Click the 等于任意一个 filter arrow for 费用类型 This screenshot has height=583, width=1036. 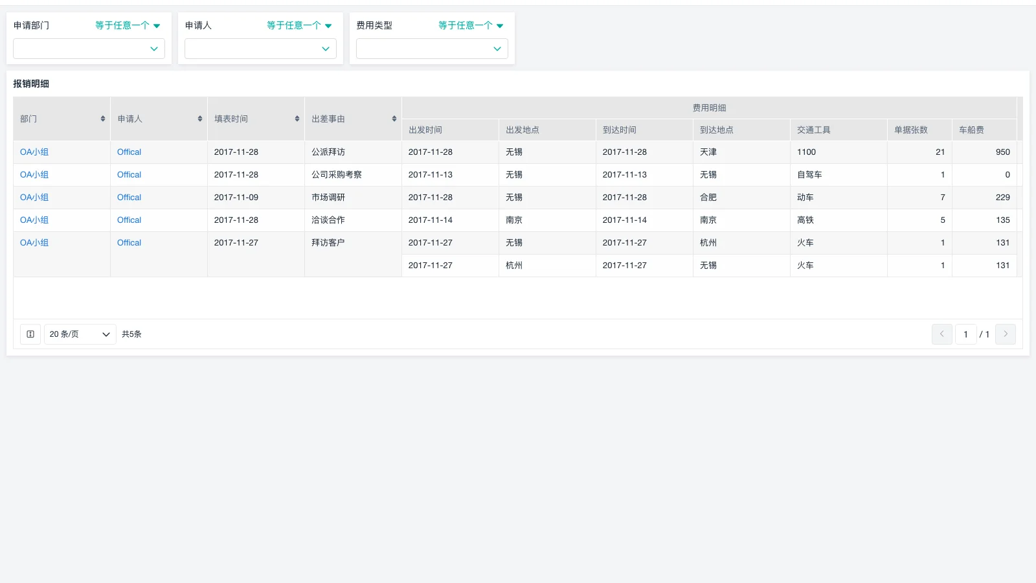471,25
